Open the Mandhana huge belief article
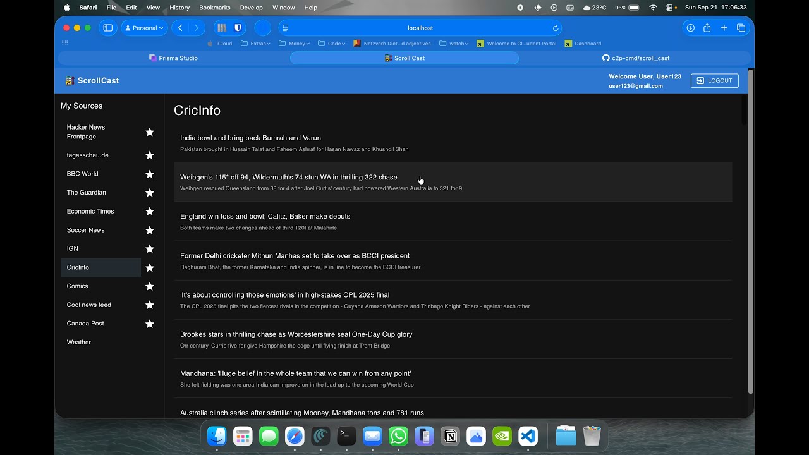Image resolution: width=809 pixels, height=455 pixels. [295, 373]
